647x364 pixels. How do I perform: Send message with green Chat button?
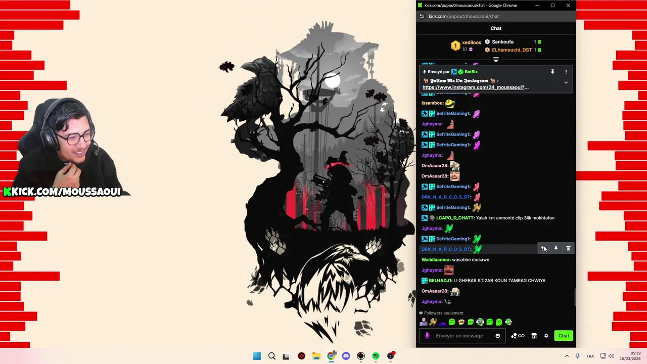point(564,336)
